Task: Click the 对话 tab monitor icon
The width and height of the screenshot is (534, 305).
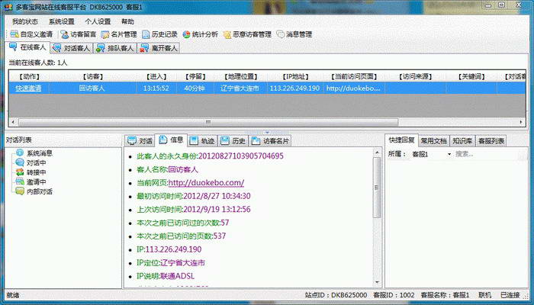Action: pyautogui.click(x=132, y=140)
